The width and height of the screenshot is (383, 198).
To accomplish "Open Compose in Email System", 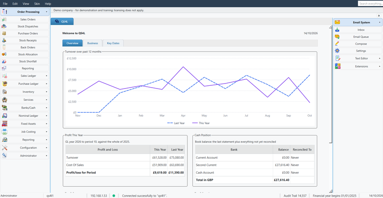I will pyautogui.click(x=358, y=44).
